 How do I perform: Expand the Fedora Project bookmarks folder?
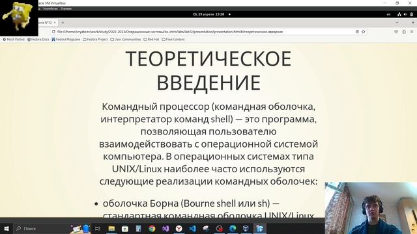pyautogui.click(x=95, y=39)
